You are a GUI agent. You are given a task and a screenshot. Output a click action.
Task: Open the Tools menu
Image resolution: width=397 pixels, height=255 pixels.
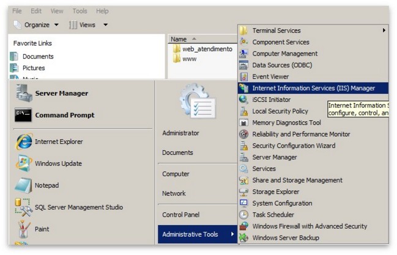click(80, 11)
